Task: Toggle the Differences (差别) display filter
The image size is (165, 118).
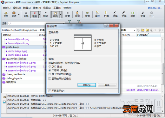Action: (35, 15)
